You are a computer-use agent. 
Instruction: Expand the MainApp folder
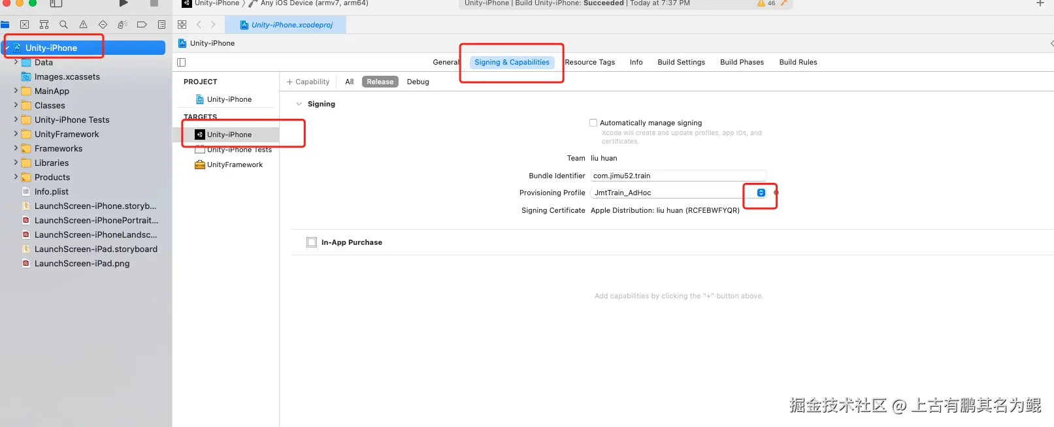click(x=16, y=91)
